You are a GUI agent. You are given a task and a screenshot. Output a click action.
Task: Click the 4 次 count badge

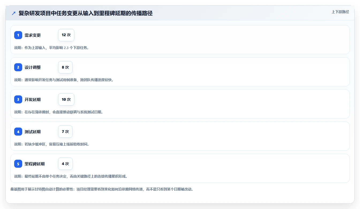tap(65, 164)
